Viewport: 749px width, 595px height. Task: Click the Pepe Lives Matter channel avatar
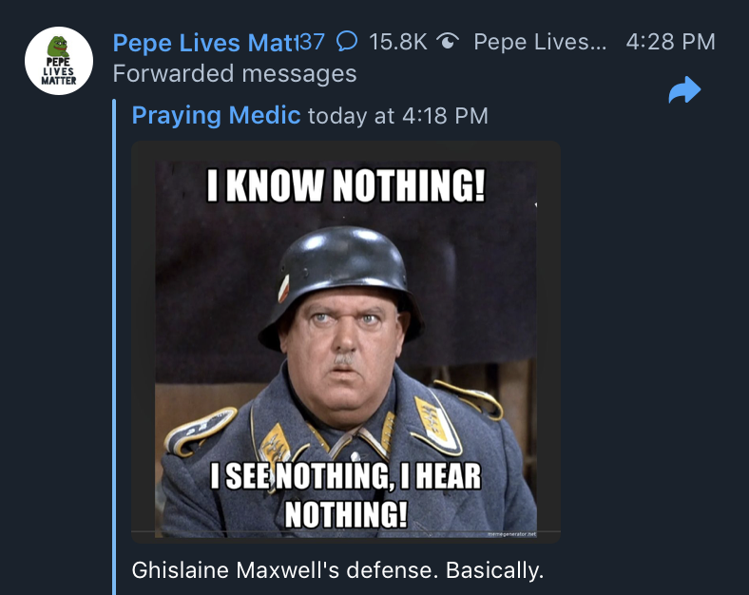click(58, 61)
